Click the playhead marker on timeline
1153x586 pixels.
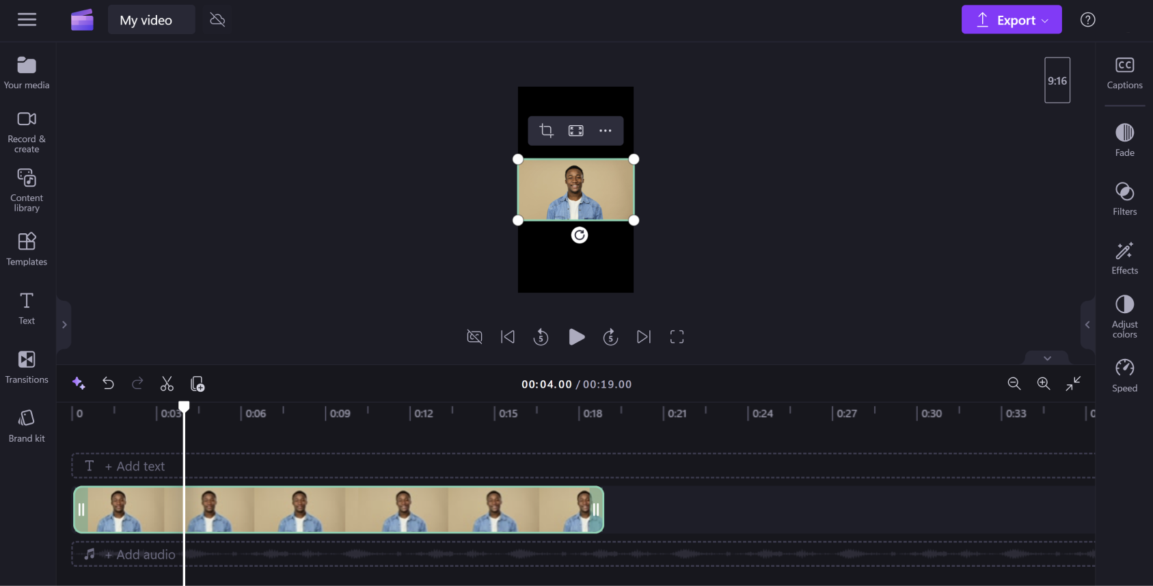coord(184,406)
